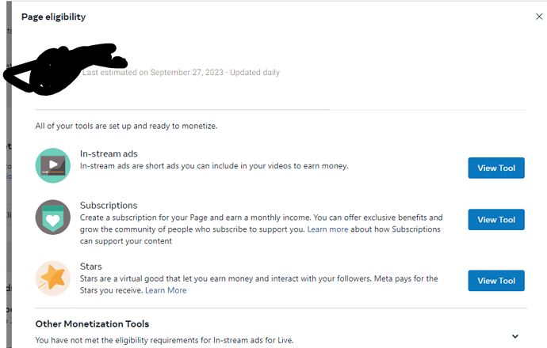Click the In-stream ads video icon
The height and width of the screenshot is (348, 547).
pyautogui.click(x=52, y=165)
